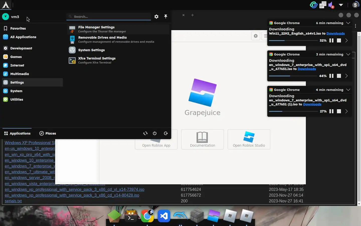Image resolution: width=361 pixels, height=226 pixels.
Task: Select the Favorites category
Action: coord(32,28)
